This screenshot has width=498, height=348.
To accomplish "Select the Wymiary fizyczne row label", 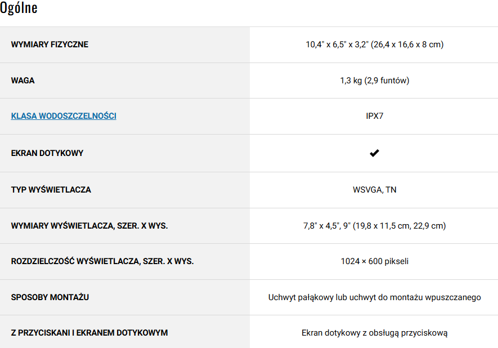I will [50, 44].
